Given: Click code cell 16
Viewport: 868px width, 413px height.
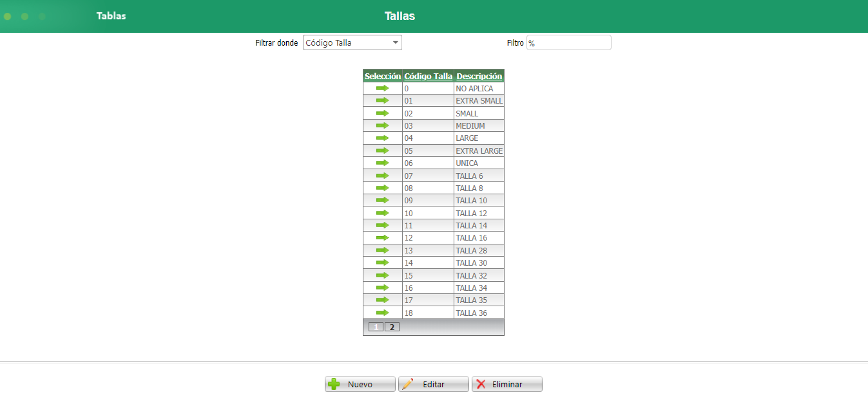Looking at the screenshot, I should [x=428, y=288].
